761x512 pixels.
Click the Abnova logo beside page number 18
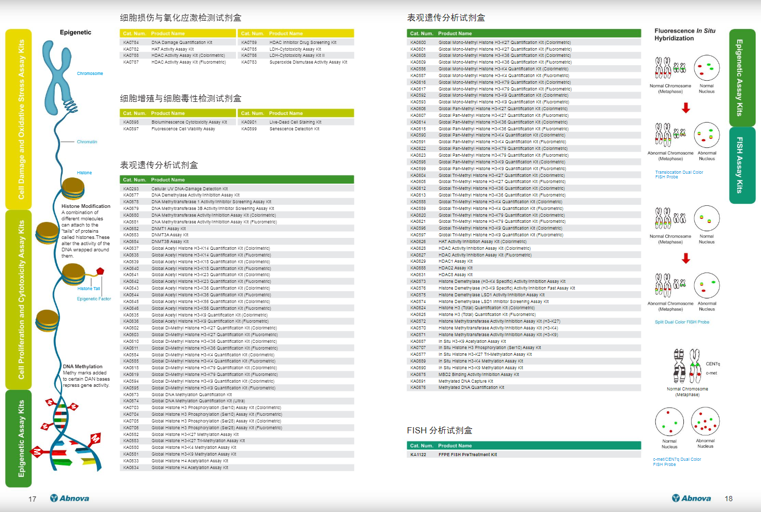[691, 499]
